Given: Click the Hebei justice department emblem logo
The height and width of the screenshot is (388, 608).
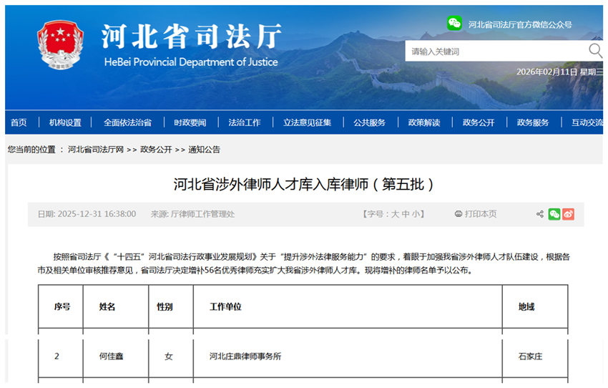Looking at the screenshot, I should point(60,44).
